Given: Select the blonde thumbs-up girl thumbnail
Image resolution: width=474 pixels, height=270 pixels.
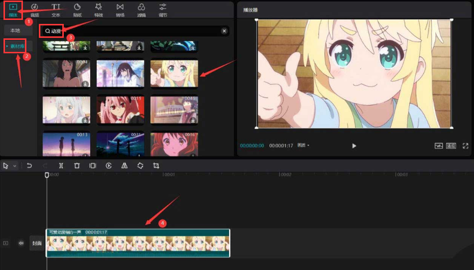Looking at the screenshot, I should coord(174,73).
